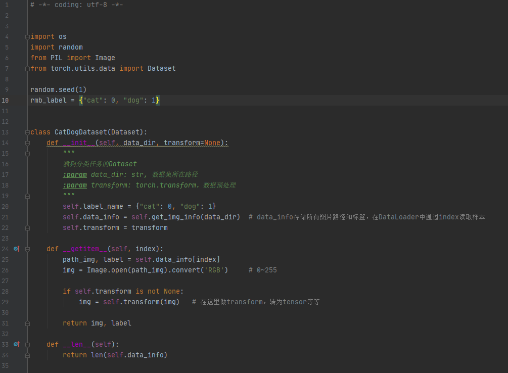Collapse the CatDogDataset class fold marker

(x=27, y=132)
